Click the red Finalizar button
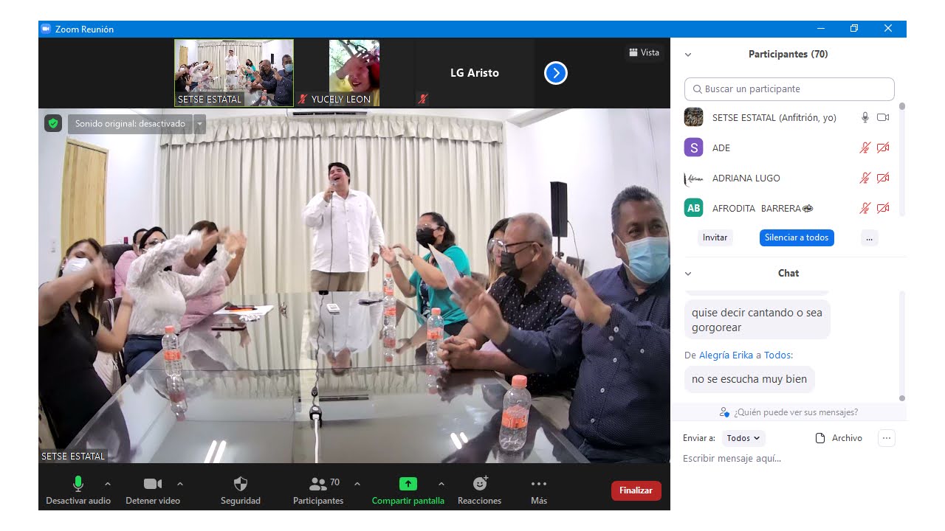Image resolution: width=945 pixels, height=531 pixels. click(636, 490)
